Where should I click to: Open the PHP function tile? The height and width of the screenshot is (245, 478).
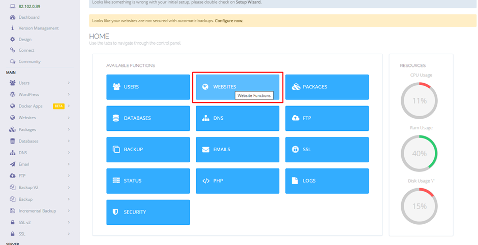click(237, 181)
